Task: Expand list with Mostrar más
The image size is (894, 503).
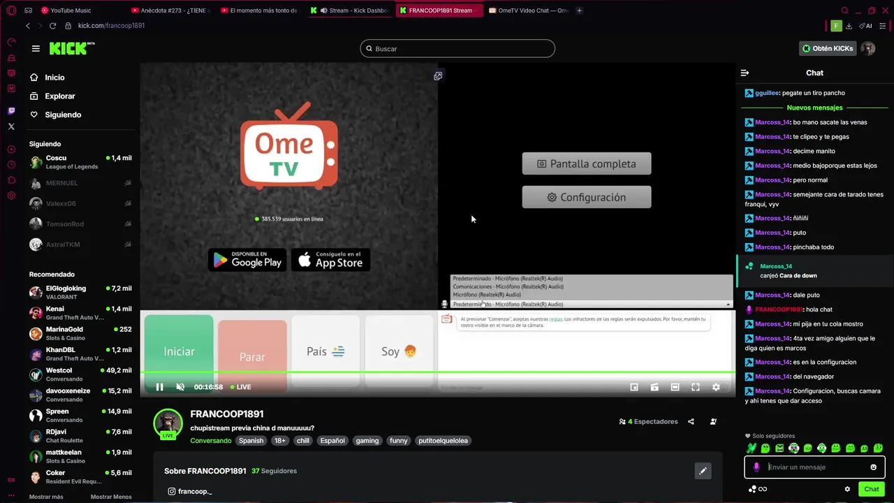Action: (46, 497)
